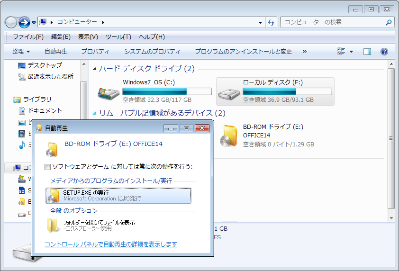The width and height of the screenshot is (399, 271).
Task: Click the disc drive icon in sidebar
Action: (22, 202)
